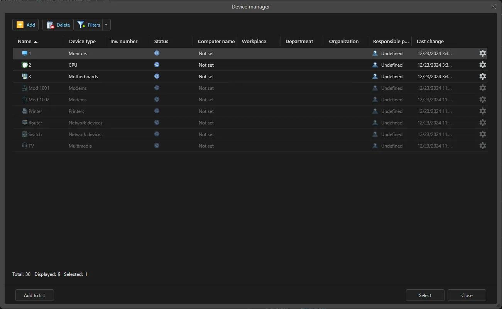Open settings gear for Monitors row 1
This screenshot has height=309, width=502.
[482, 53]
